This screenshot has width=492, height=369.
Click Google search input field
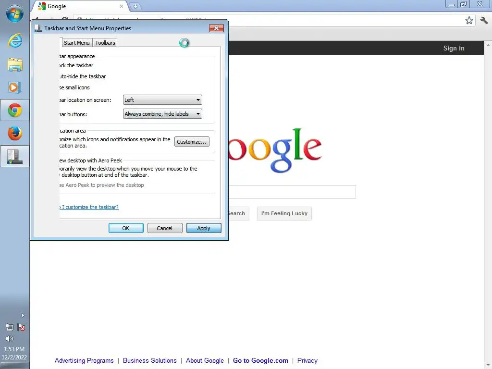tap(292, 192)
